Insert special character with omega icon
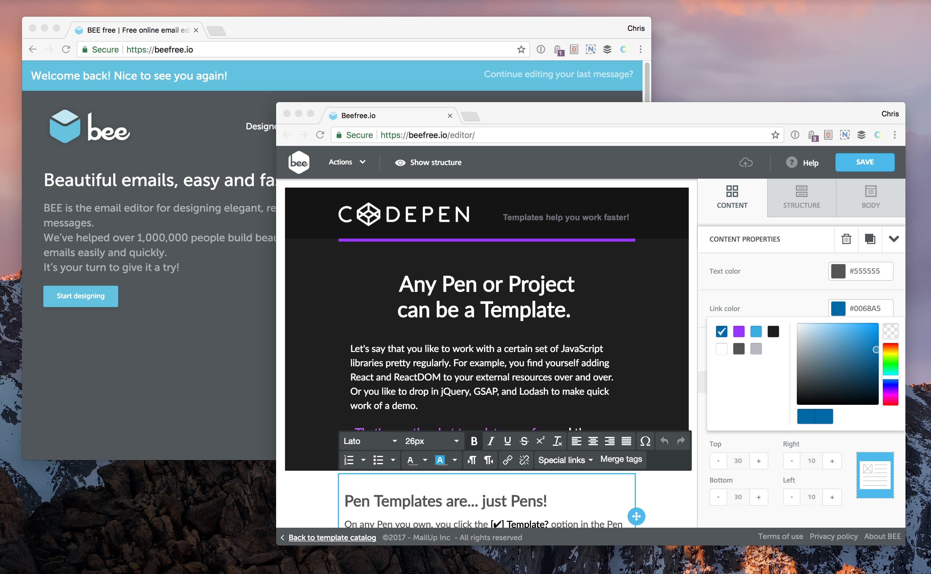Viewport: 931px width, 574px height. tap(645, 441)
